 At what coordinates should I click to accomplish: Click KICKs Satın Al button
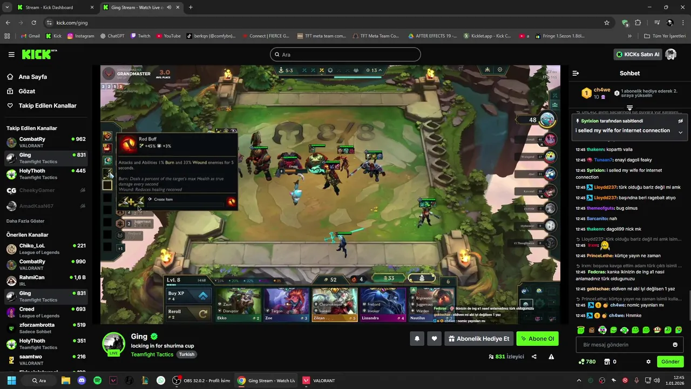638,55
